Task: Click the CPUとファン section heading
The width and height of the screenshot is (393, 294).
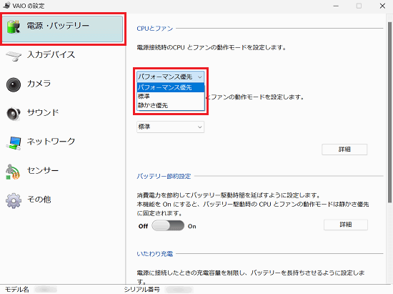Action: point(155,29)
